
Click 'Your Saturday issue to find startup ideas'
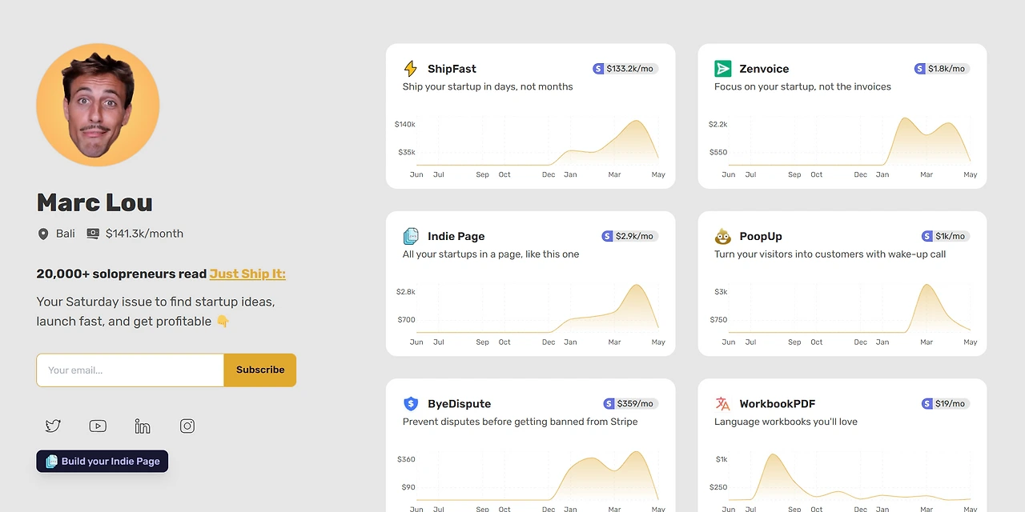[155, 302]
